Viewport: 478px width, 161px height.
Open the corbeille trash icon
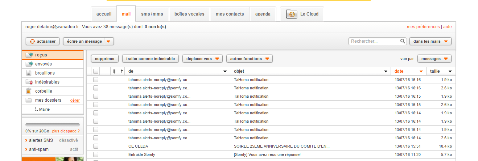pos(29,91)
